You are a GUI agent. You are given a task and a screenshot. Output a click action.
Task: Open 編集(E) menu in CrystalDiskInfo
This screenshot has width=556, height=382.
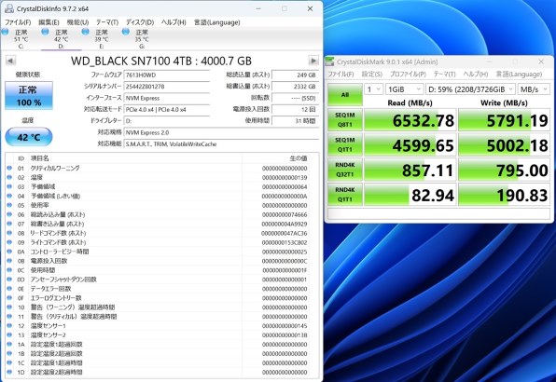tap(49, 22)
